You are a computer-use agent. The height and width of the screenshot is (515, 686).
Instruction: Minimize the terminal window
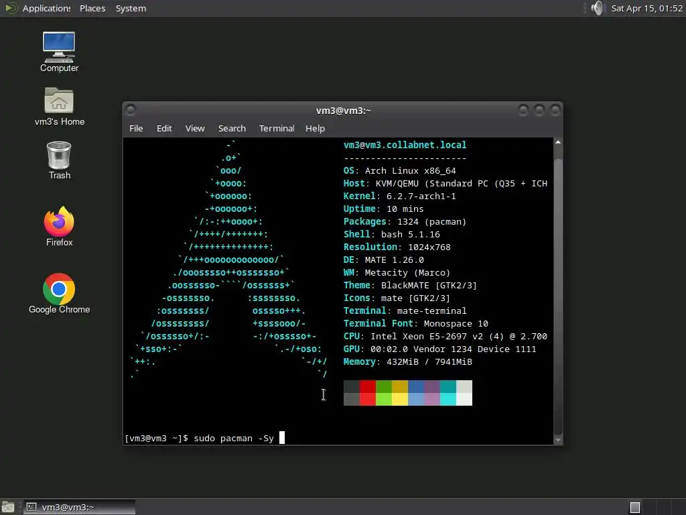[x=523, y=110]
